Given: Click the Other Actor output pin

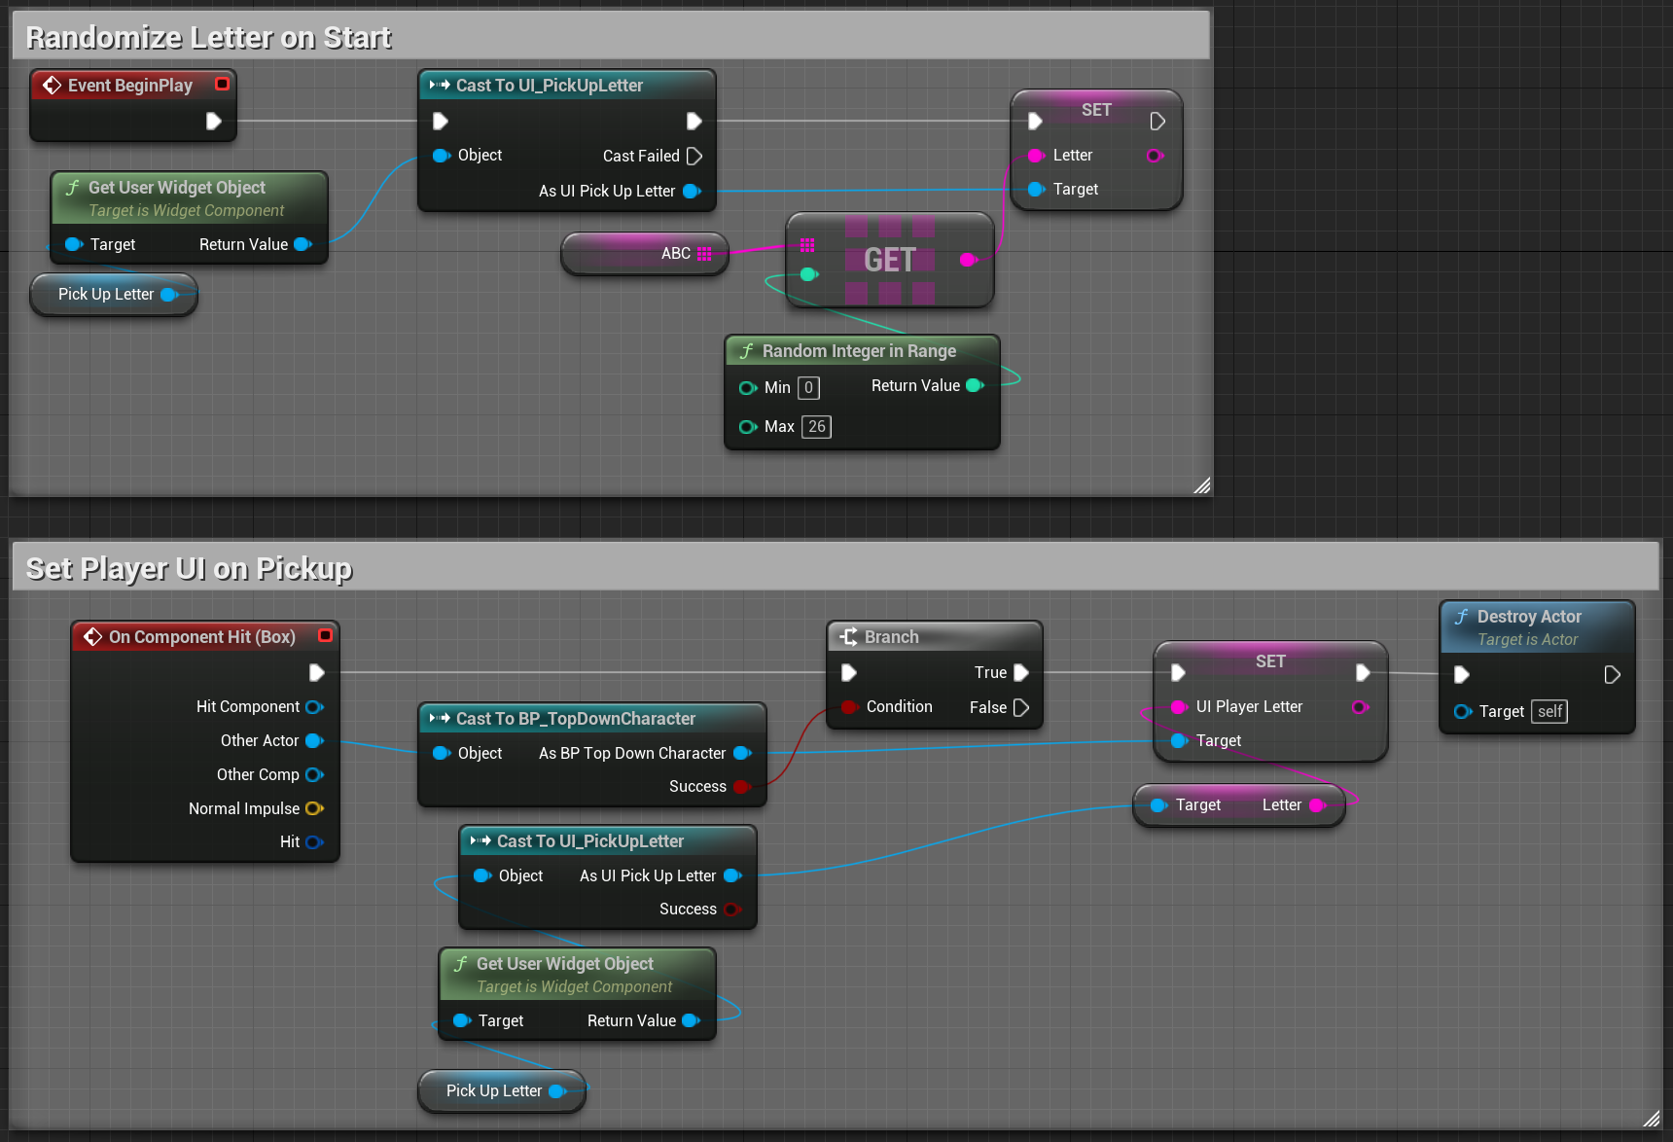Looking at the screenshot, I should (313, 741).
